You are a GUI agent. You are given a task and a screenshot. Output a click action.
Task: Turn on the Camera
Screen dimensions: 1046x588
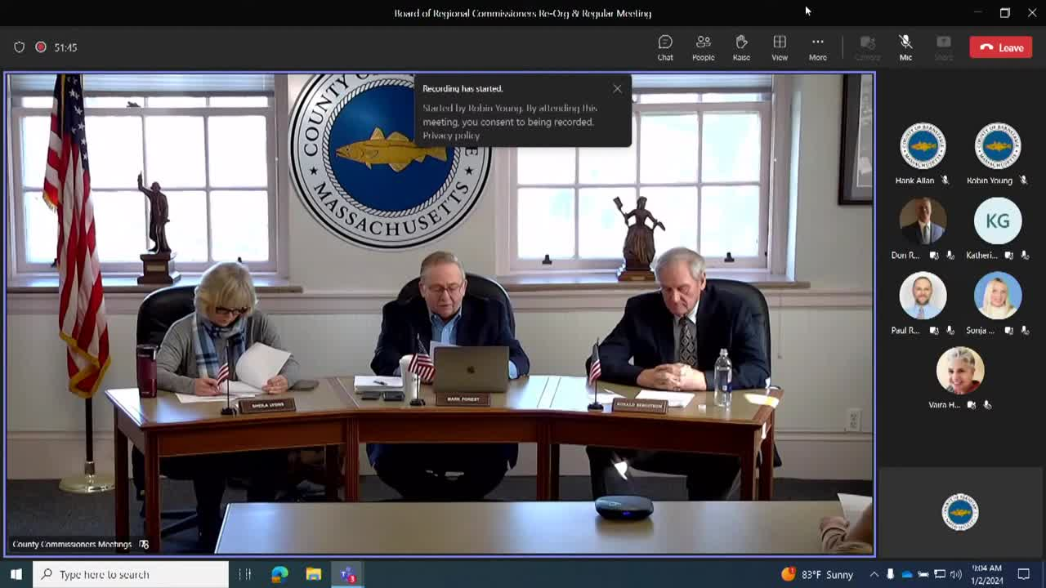[867, 47]
